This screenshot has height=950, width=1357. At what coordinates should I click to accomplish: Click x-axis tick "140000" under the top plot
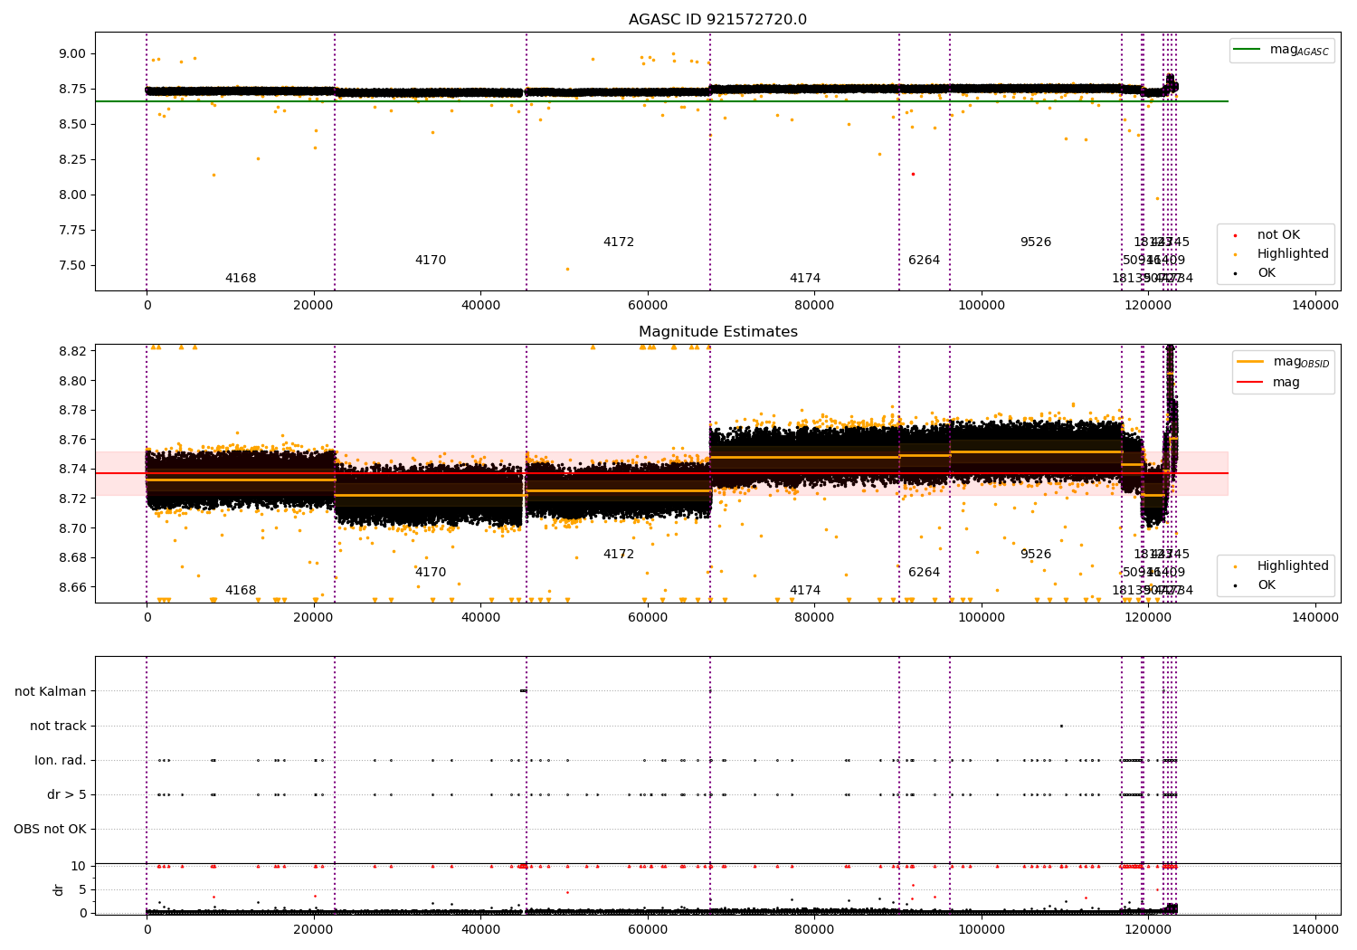(x=1315, y=306)
